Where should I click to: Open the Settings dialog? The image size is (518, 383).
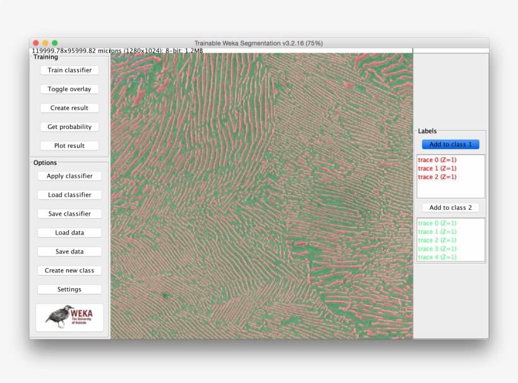[69, 289]
